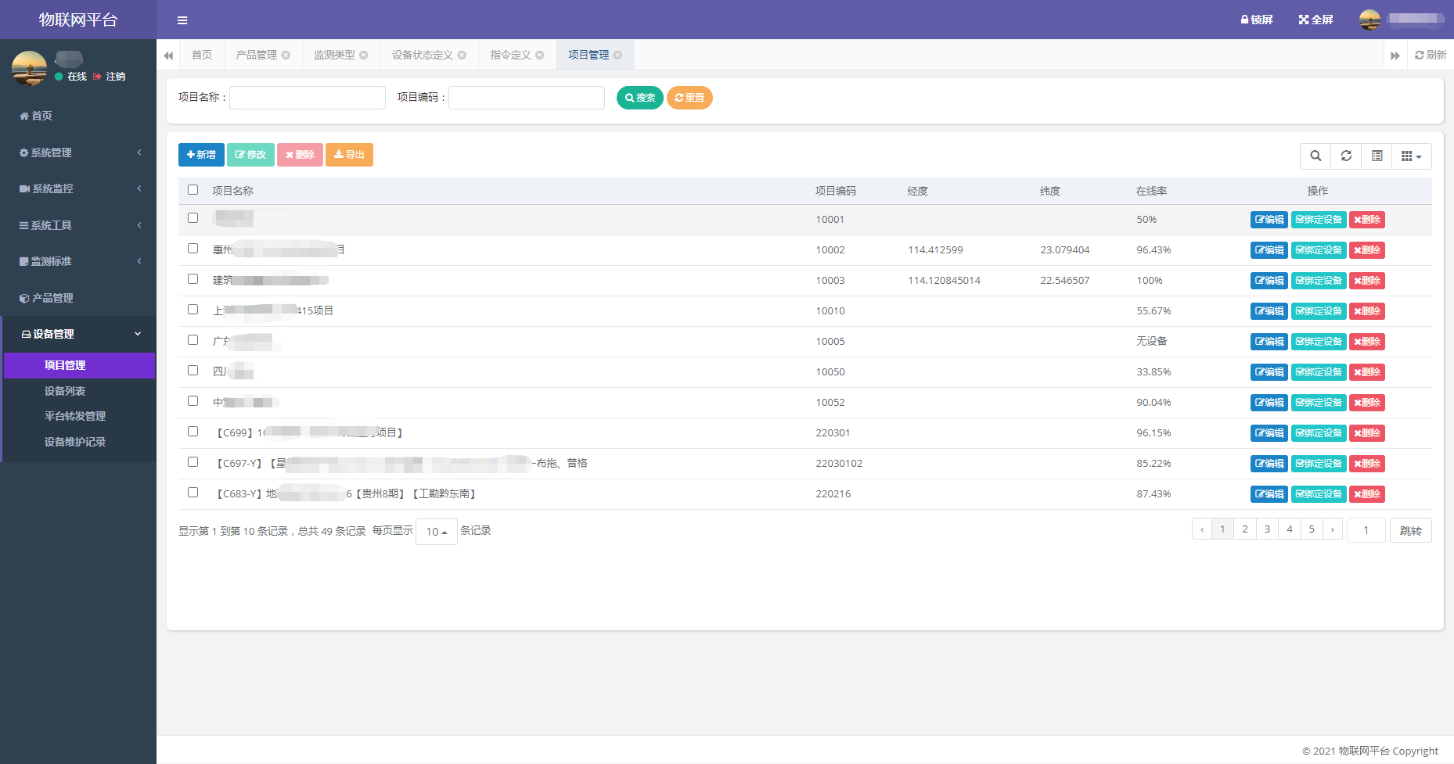This screenshot has width=1454, height=764.
Task: Close the 产品管理 tab
Action: [x=286, y=55]
